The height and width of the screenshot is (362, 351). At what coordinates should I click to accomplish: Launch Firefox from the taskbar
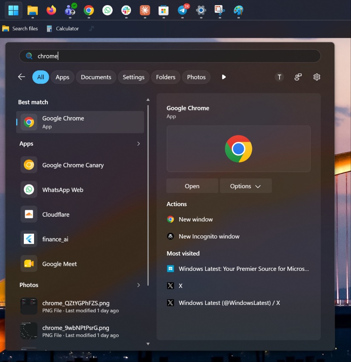tap(51, 10)
